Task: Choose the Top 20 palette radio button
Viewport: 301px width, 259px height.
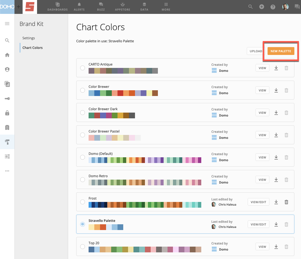Action: click(x=82, y=247)
